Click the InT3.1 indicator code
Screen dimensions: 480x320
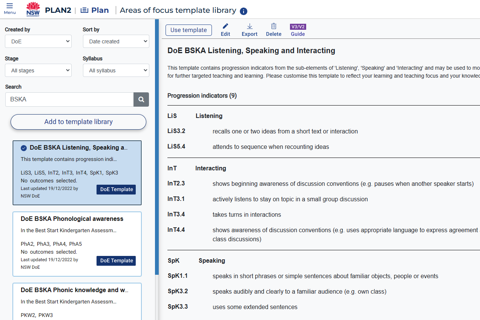coord(176,199)
